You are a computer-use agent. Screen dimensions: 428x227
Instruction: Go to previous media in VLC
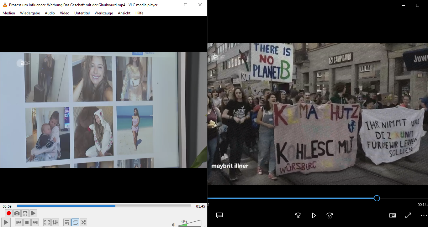tap(19, 222)
